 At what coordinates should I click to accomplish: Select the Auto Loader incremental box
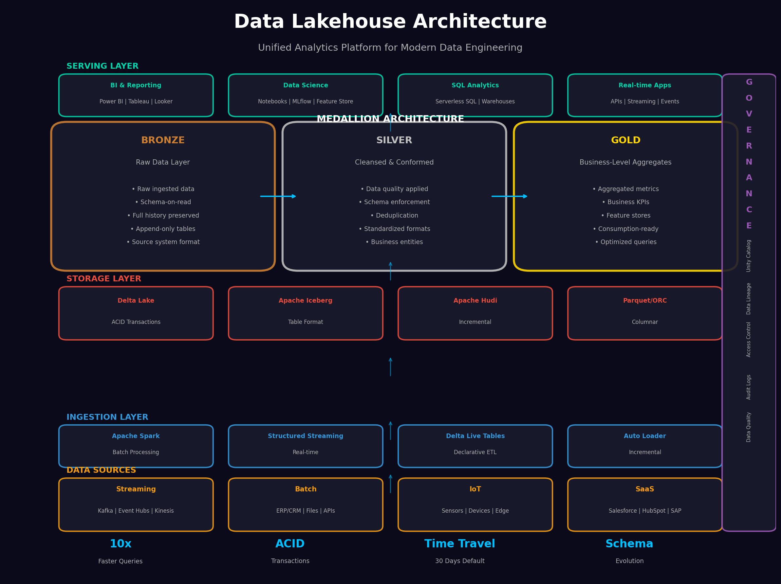644,446
